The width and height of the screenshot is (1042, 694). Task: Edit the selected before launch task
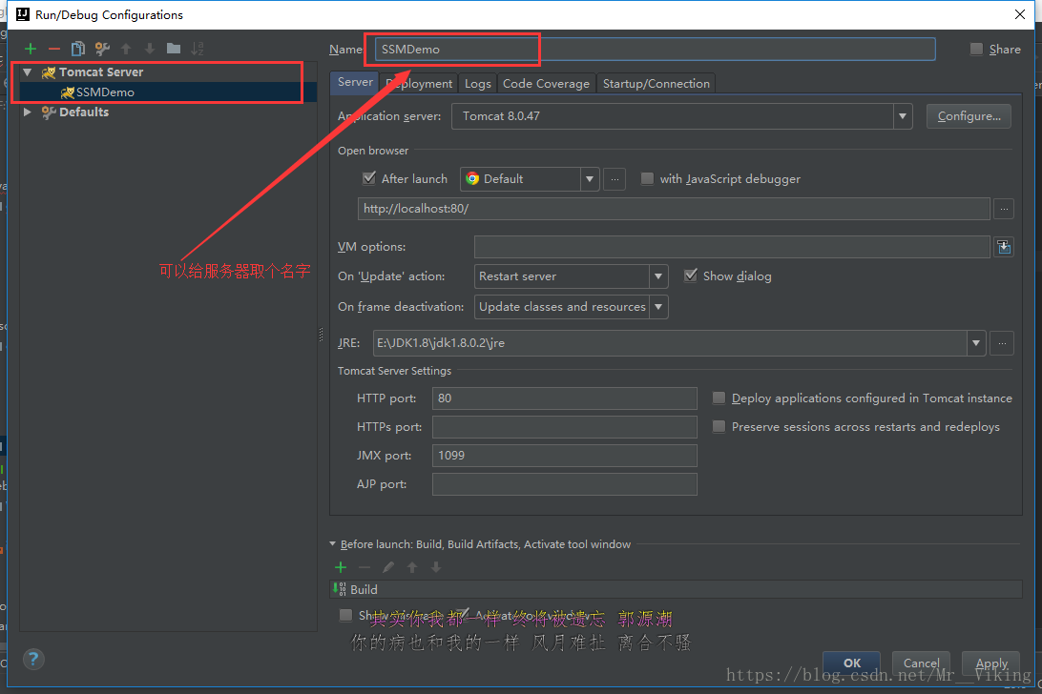(388, 567)
